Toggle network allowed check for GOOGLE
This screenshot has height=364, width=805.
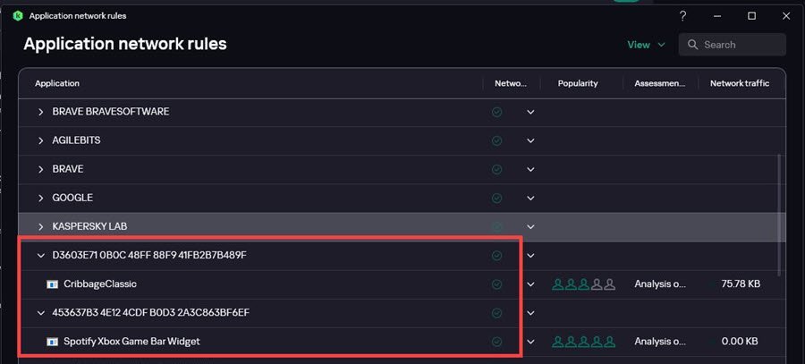pos(497,198)
